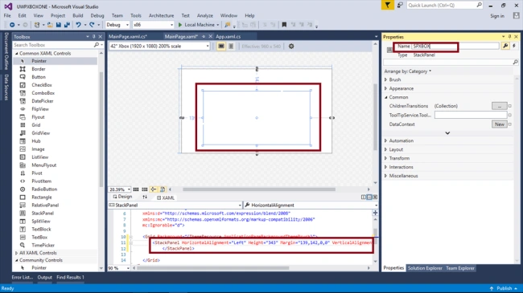Swap the Design and XAML panes

pos(145,197)
